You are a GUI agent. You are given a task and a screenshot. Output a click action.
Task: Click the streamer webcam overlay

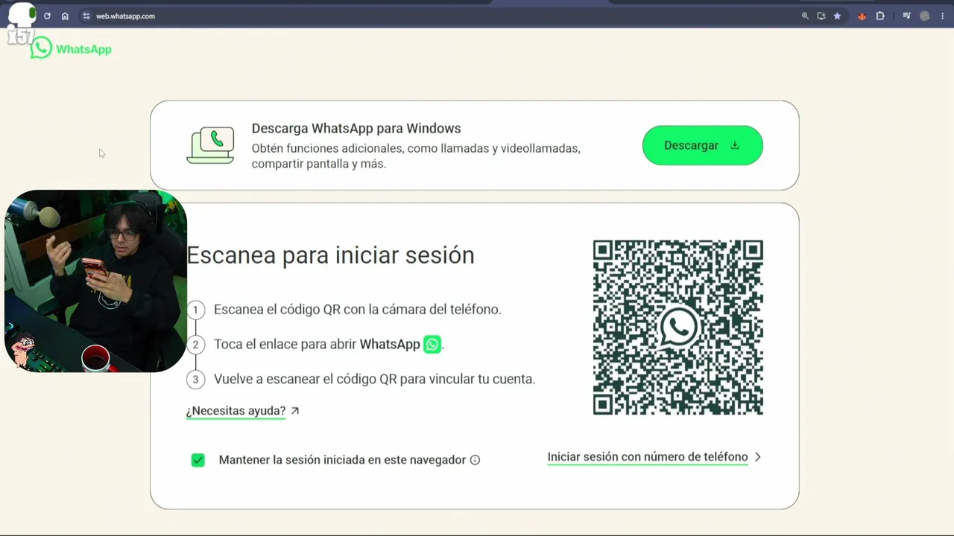tap(95, 281)
